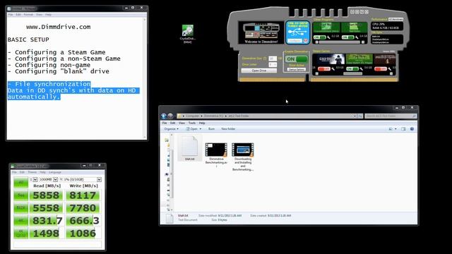The height and width of the screenshot is (254, 452).
Task: Select the Downloading and Installing video file
Action: click(243, 157)
